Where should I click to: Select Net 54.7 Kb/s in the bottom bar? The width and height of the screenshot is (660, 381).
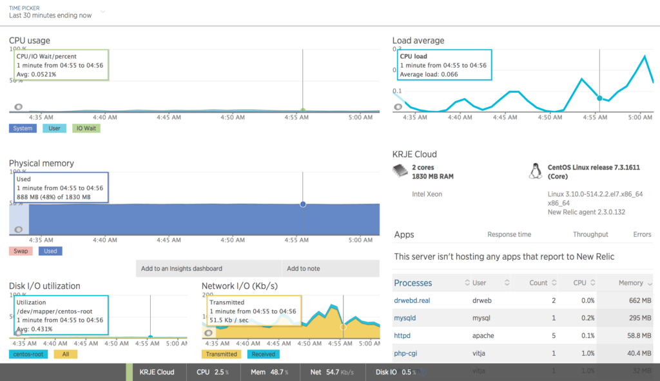(332, 372)
